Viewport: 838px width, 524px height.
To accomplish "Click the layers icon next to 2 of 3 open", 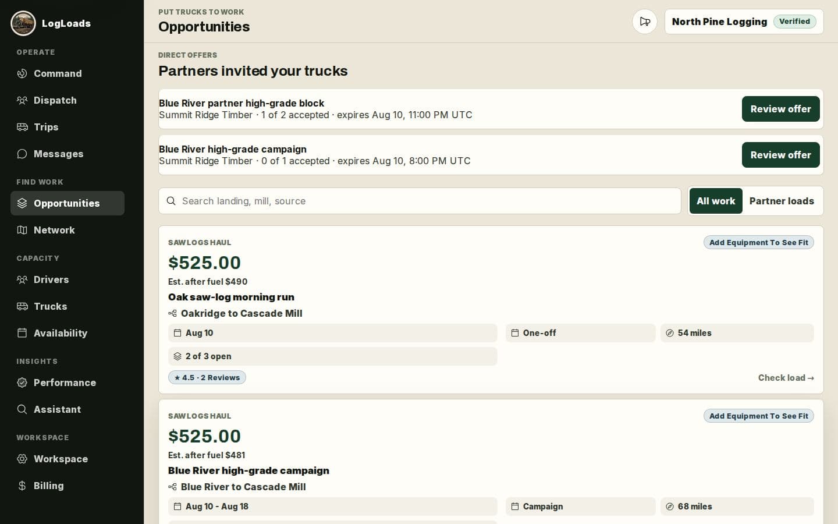I will coord(177,356).
